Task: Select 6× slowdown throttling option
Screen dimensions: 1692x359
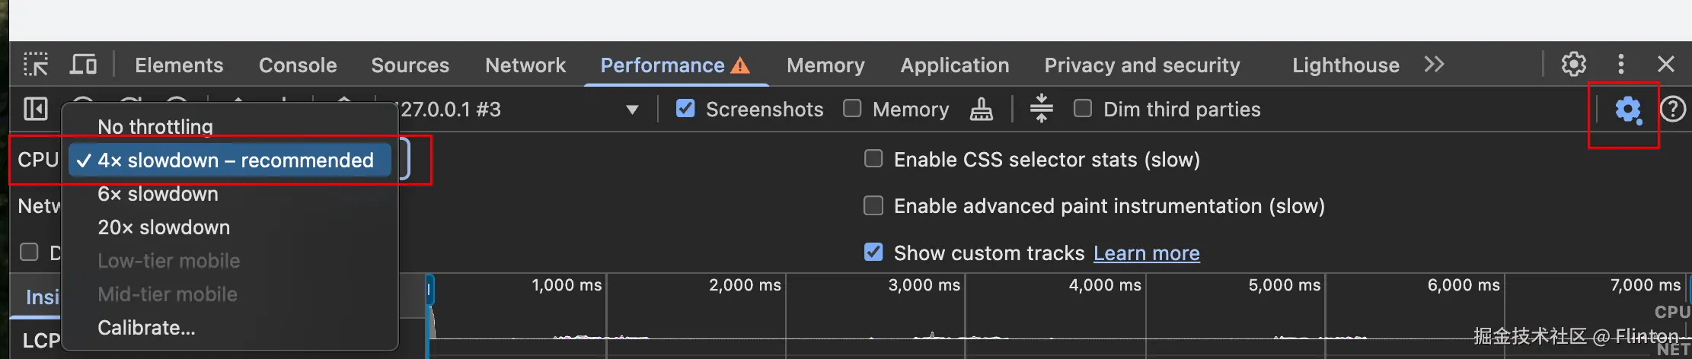Action: 158,194
